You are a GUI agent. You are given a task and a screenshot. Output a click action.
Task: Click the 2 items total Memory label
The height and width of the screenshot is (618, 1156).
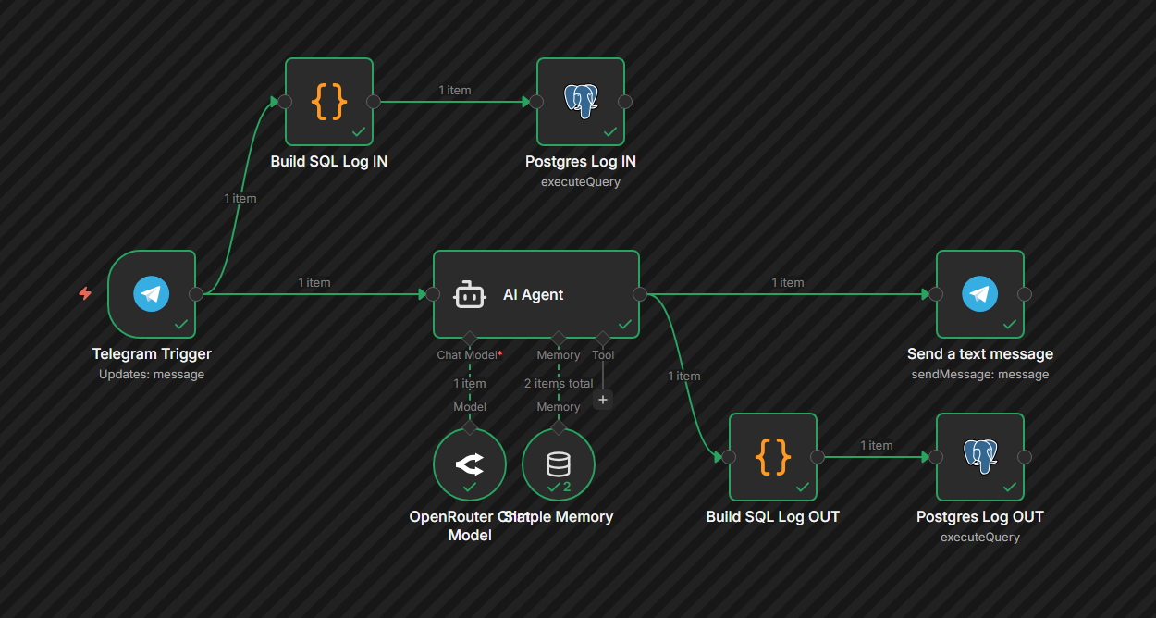[x=559, y=383]
